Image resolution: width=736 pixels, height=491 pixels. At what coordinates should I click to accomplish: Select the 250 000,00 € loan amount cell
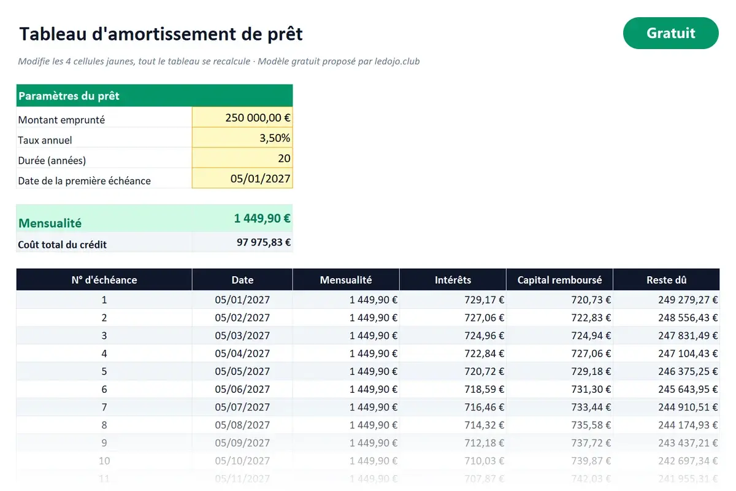coord(242,117)
